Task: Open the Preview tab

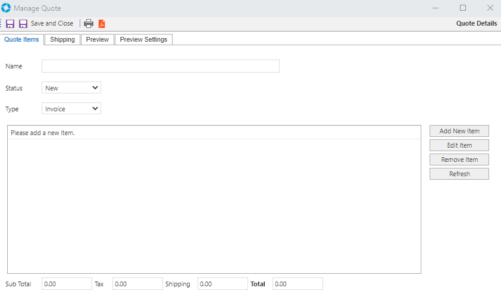Action: pyautogui.click(x=97, y=39)
